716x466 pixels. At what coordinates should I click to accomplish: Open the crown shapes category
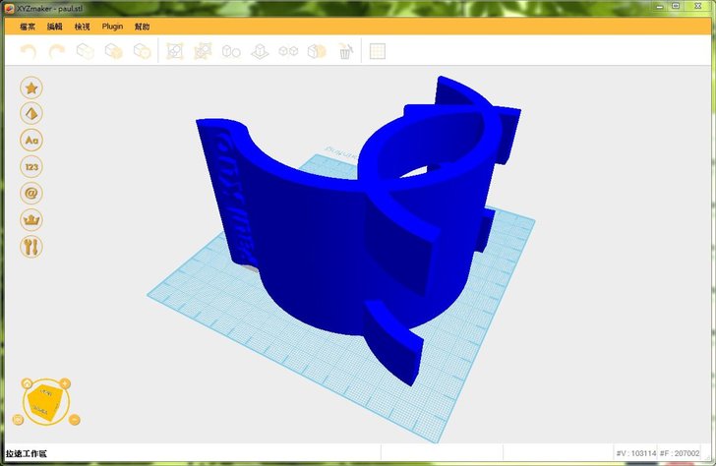31,220
